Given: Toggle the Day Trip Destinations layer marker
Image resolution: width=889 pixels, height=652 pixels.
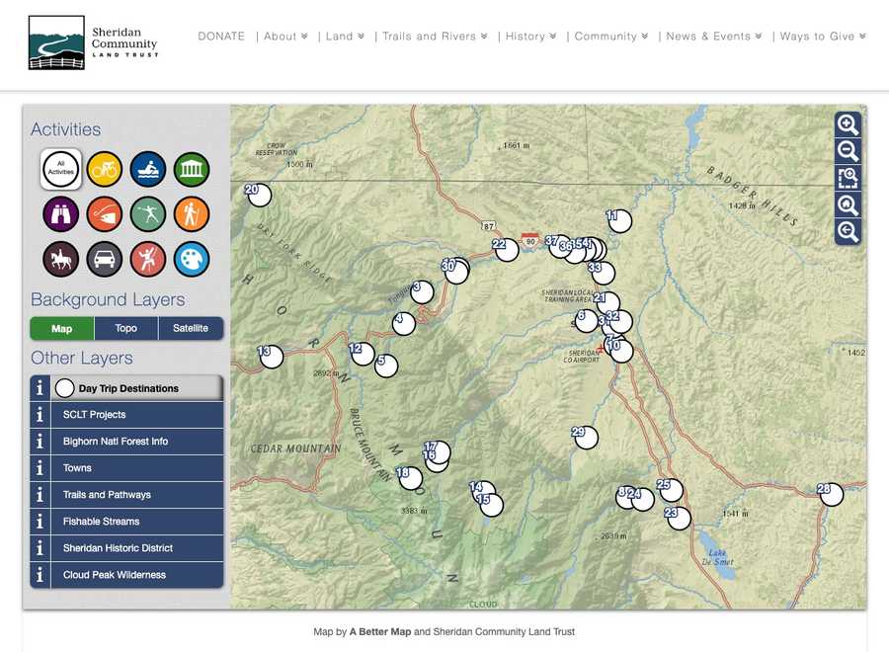Looking at the screenshot, I should [64, 388].
